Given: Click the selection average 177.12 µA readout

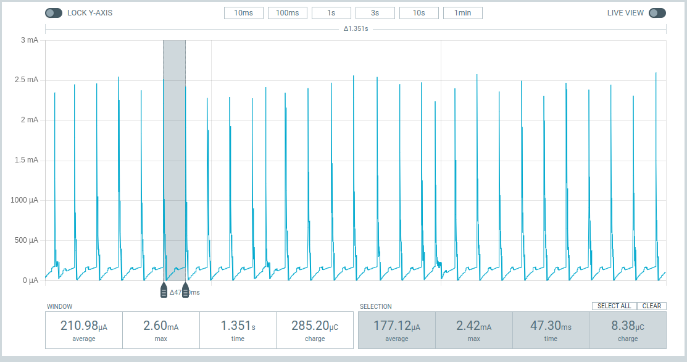Looking at the screenshot, I should pyautogui.click(x=397, y=330).
